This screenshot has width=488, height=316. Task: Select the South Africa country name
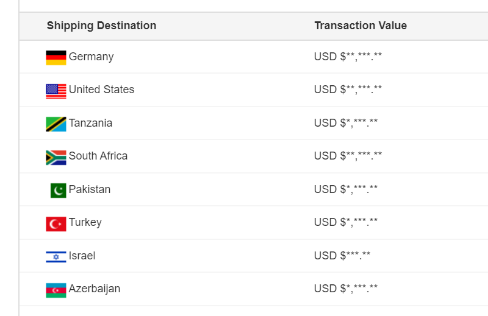click(98, 156)
